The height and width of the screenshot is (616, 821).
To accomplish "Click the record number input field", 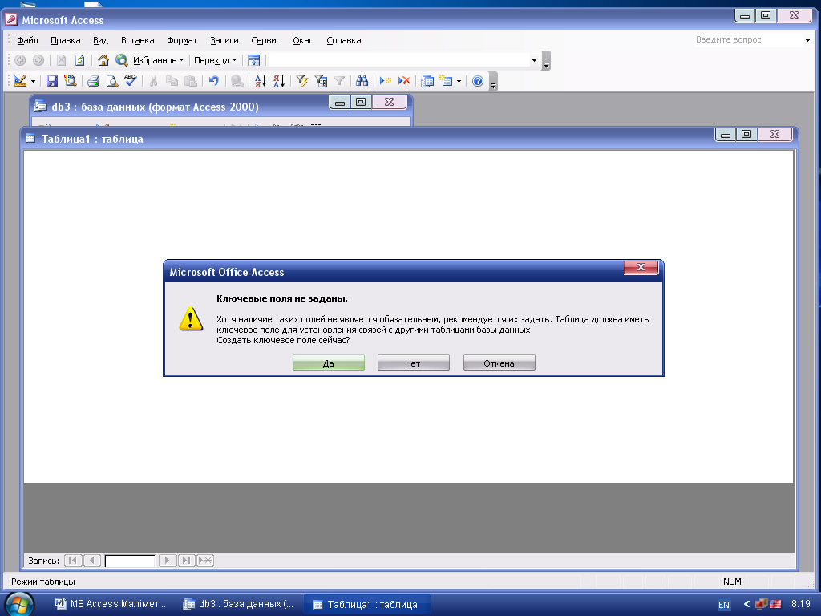I will 130,561.
